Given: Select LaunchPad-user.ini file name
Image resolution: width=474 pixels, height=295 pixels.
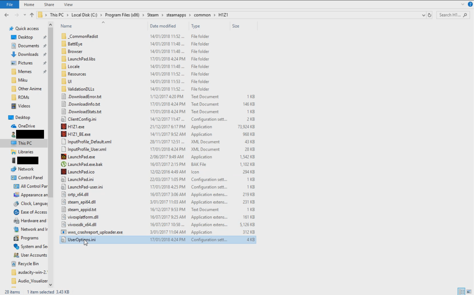Looking at the screenshot, I should [x=85, y=187].
